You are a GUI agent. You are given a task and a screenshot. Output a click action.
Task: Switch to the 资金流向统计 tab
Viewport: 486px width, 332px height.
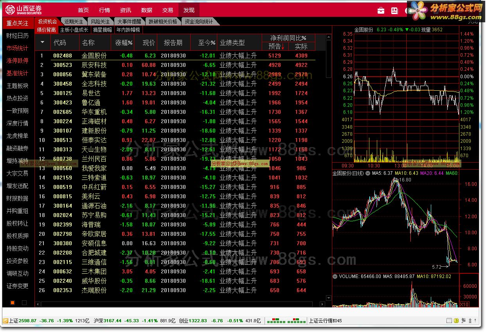199,22
